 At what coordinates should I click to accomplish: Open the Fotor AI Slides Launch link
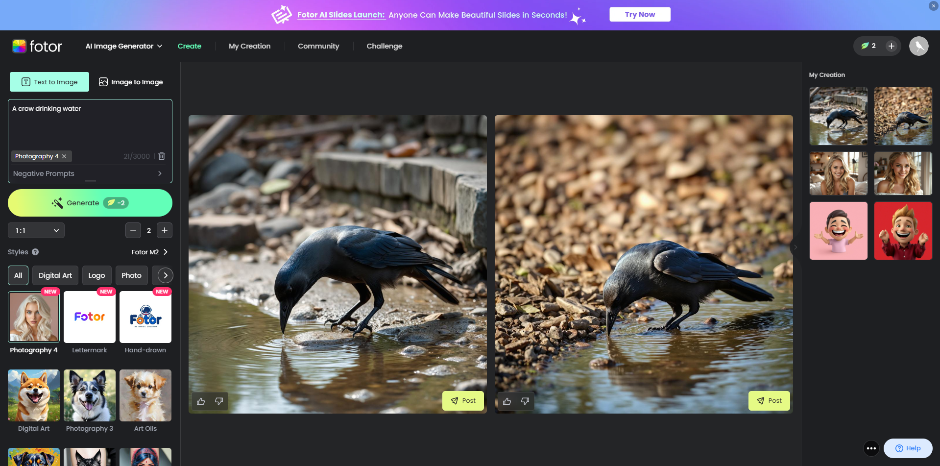coord(341,15)
